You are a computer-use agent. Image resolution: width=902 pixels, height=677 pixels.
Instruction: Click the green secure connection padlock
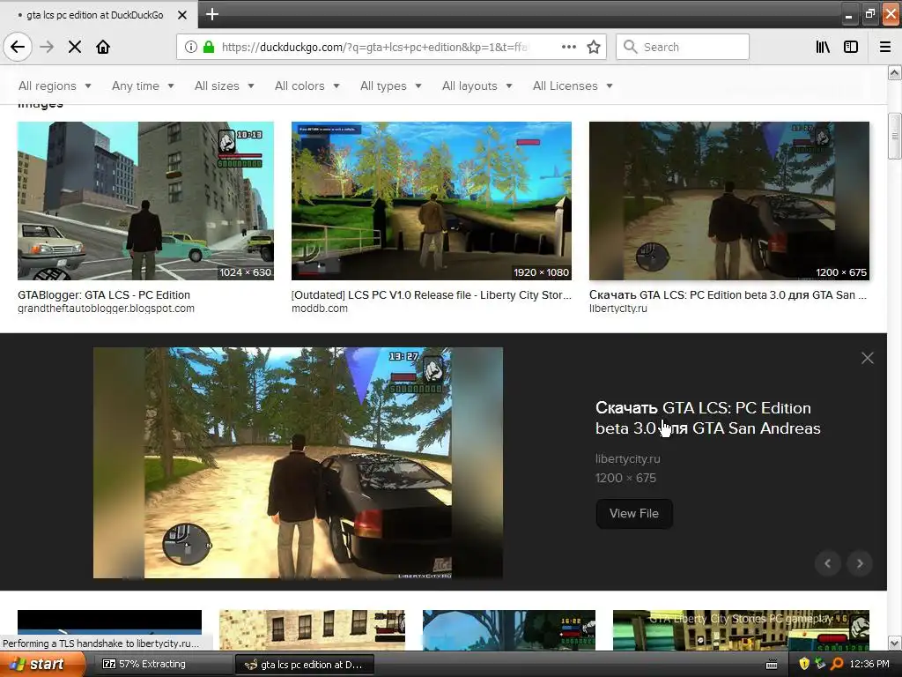(209, 47)
